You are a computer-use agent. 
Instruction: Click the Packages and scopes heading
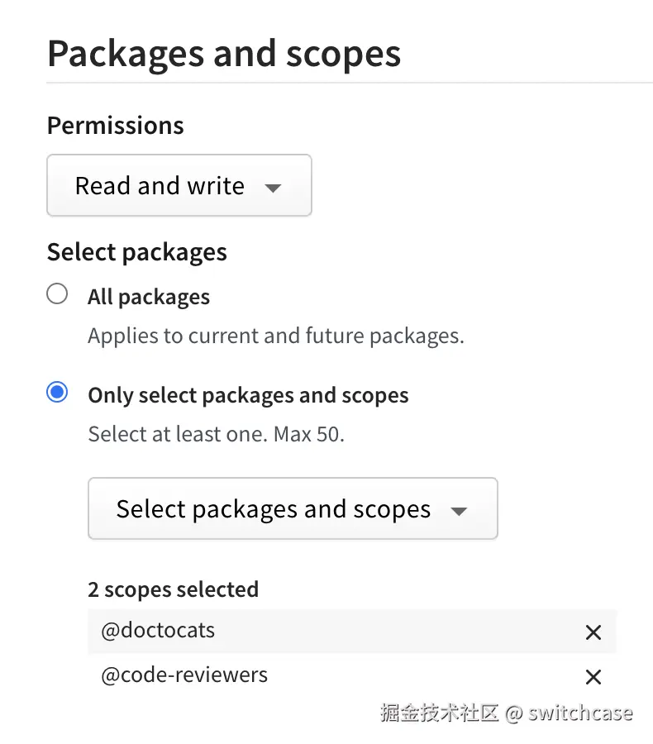pyautogui.click(x=224, y=53)
